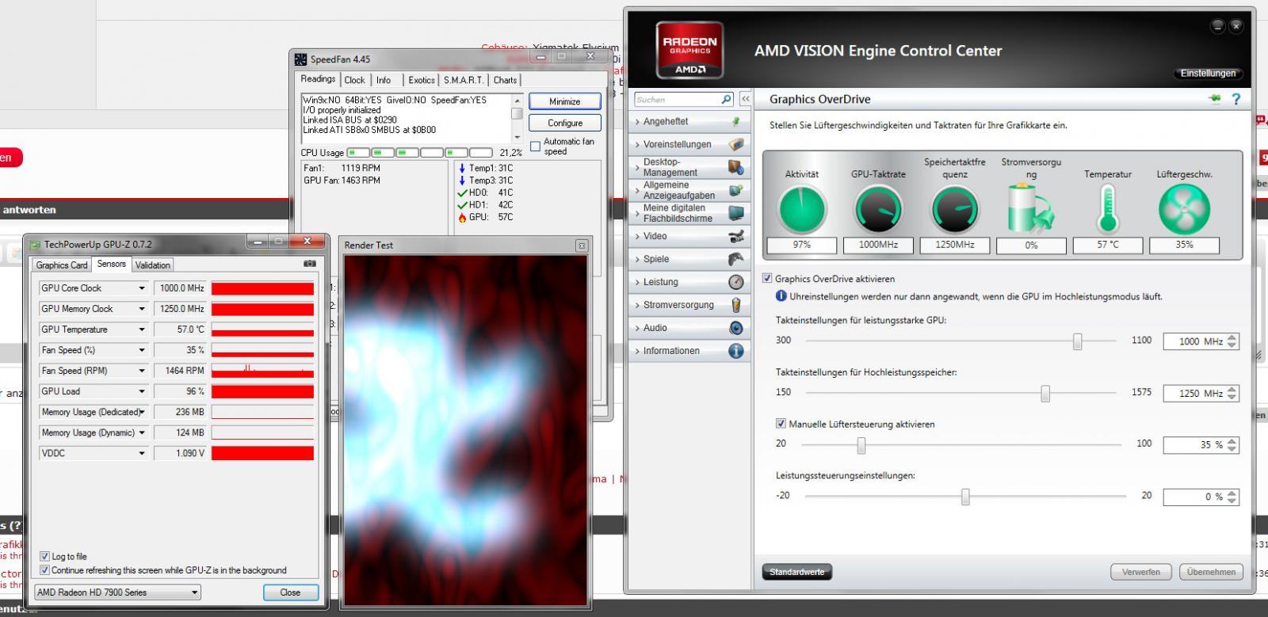1268x617 pixels.
Task: Click the Informationen info icon
Action: click(x=736, y=351)
